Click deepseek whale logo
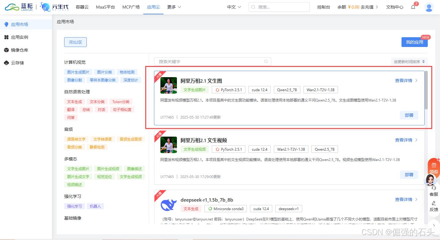Image resolution: width=440 pixels, height=240 pixels. (x=169, y=205)
